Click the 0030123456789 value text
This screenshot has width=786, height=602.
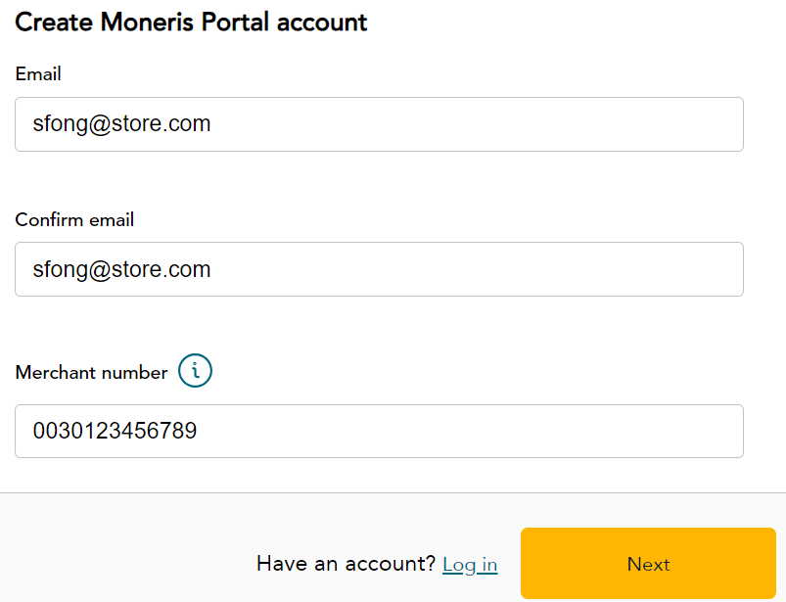point(115,431)
